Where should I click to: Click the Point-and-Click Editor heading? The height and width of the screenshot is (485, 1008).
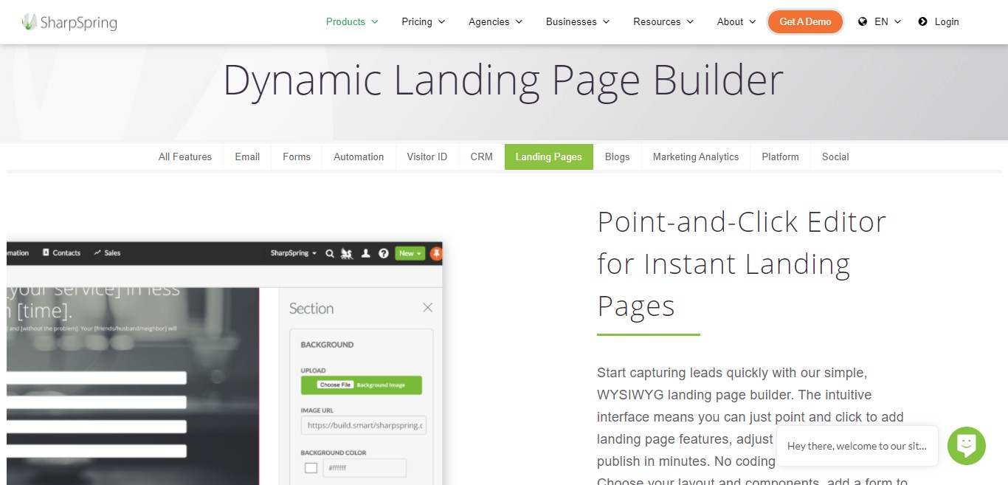pyautogui.click(x=742, y=264)
